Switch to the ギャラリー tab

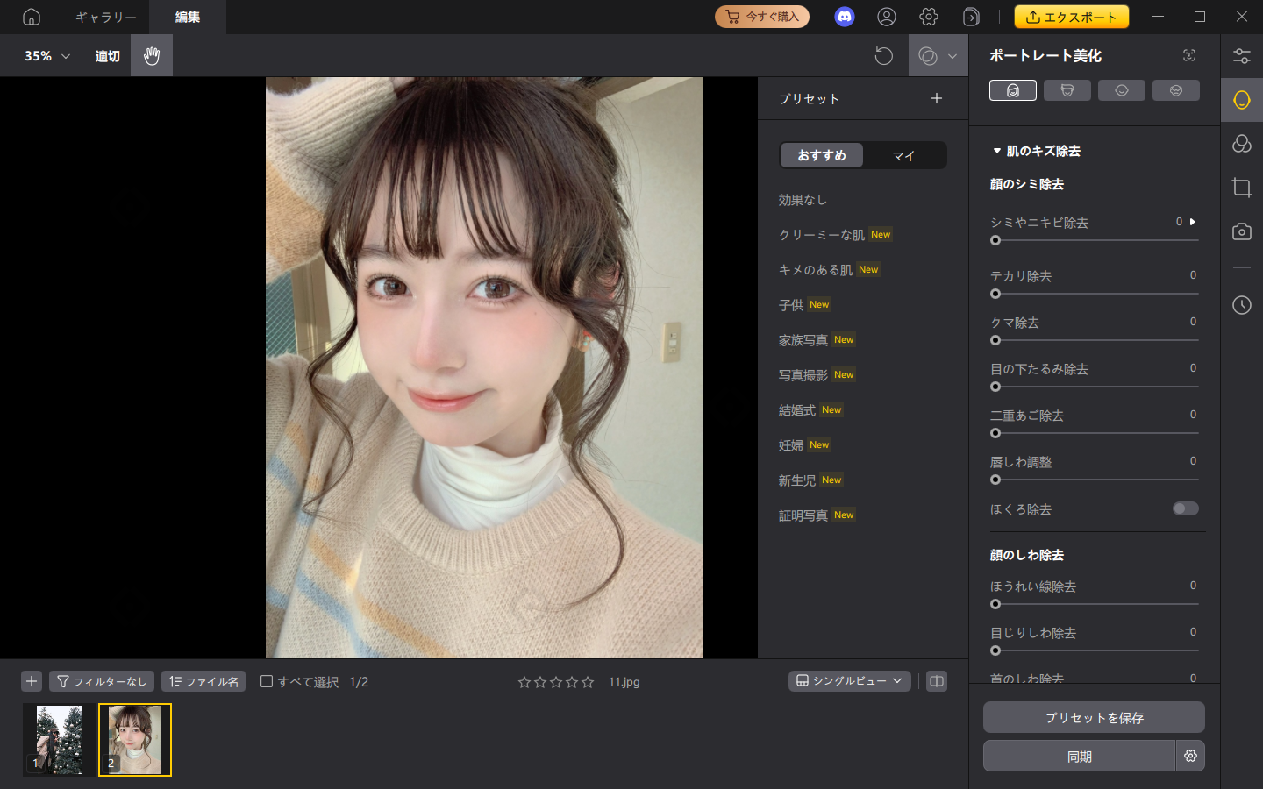(x=105, y=17)
